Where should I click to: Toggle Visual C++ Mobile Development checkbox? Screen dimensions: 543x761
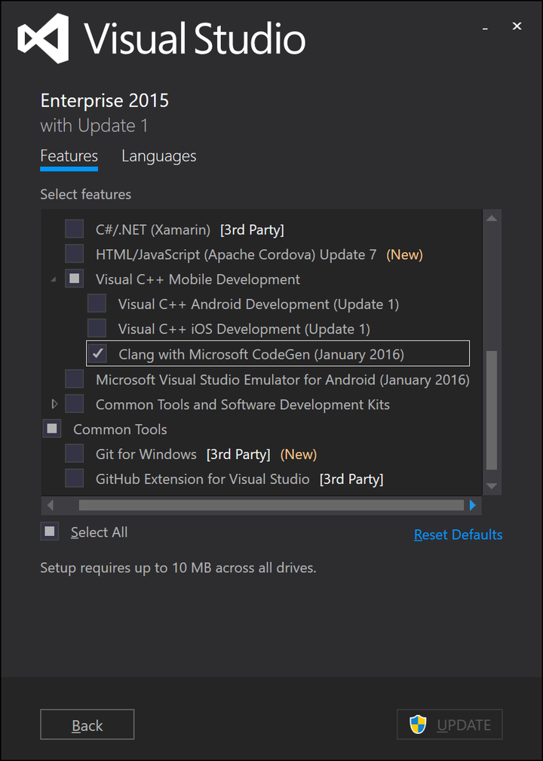tap(74, 279)
